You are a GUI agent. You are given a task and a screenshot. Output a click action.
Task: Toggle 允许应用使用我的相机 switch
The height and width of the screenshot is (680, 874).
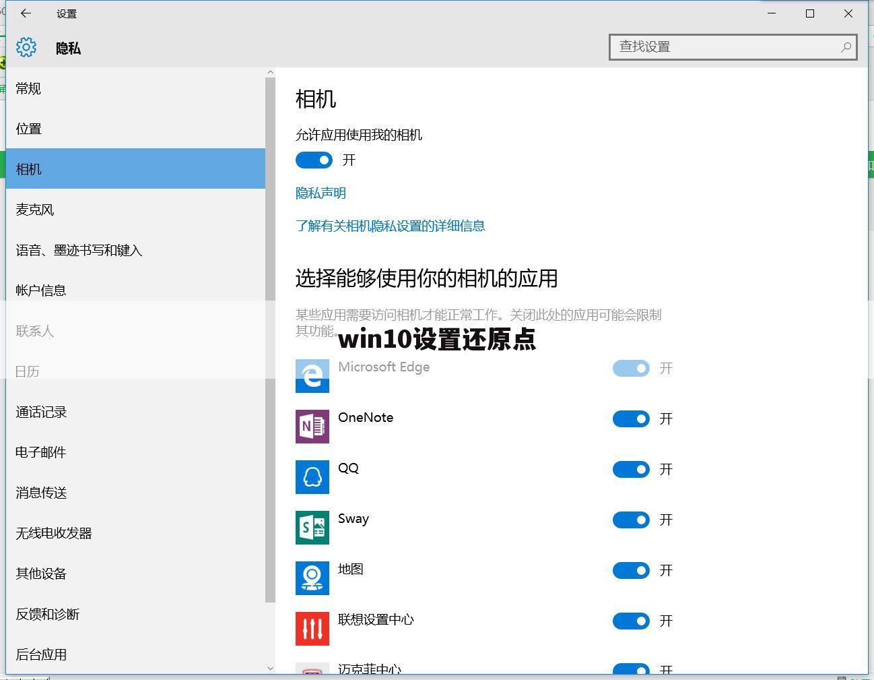(314, 160)
